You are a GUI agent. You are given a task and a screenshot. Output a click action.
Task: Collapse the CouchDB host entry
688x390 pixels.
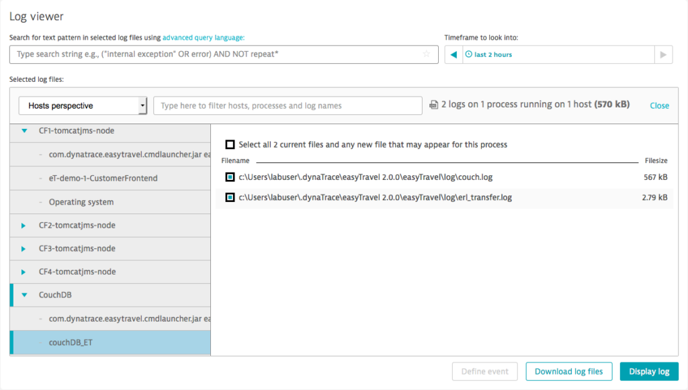coord(25,295)
